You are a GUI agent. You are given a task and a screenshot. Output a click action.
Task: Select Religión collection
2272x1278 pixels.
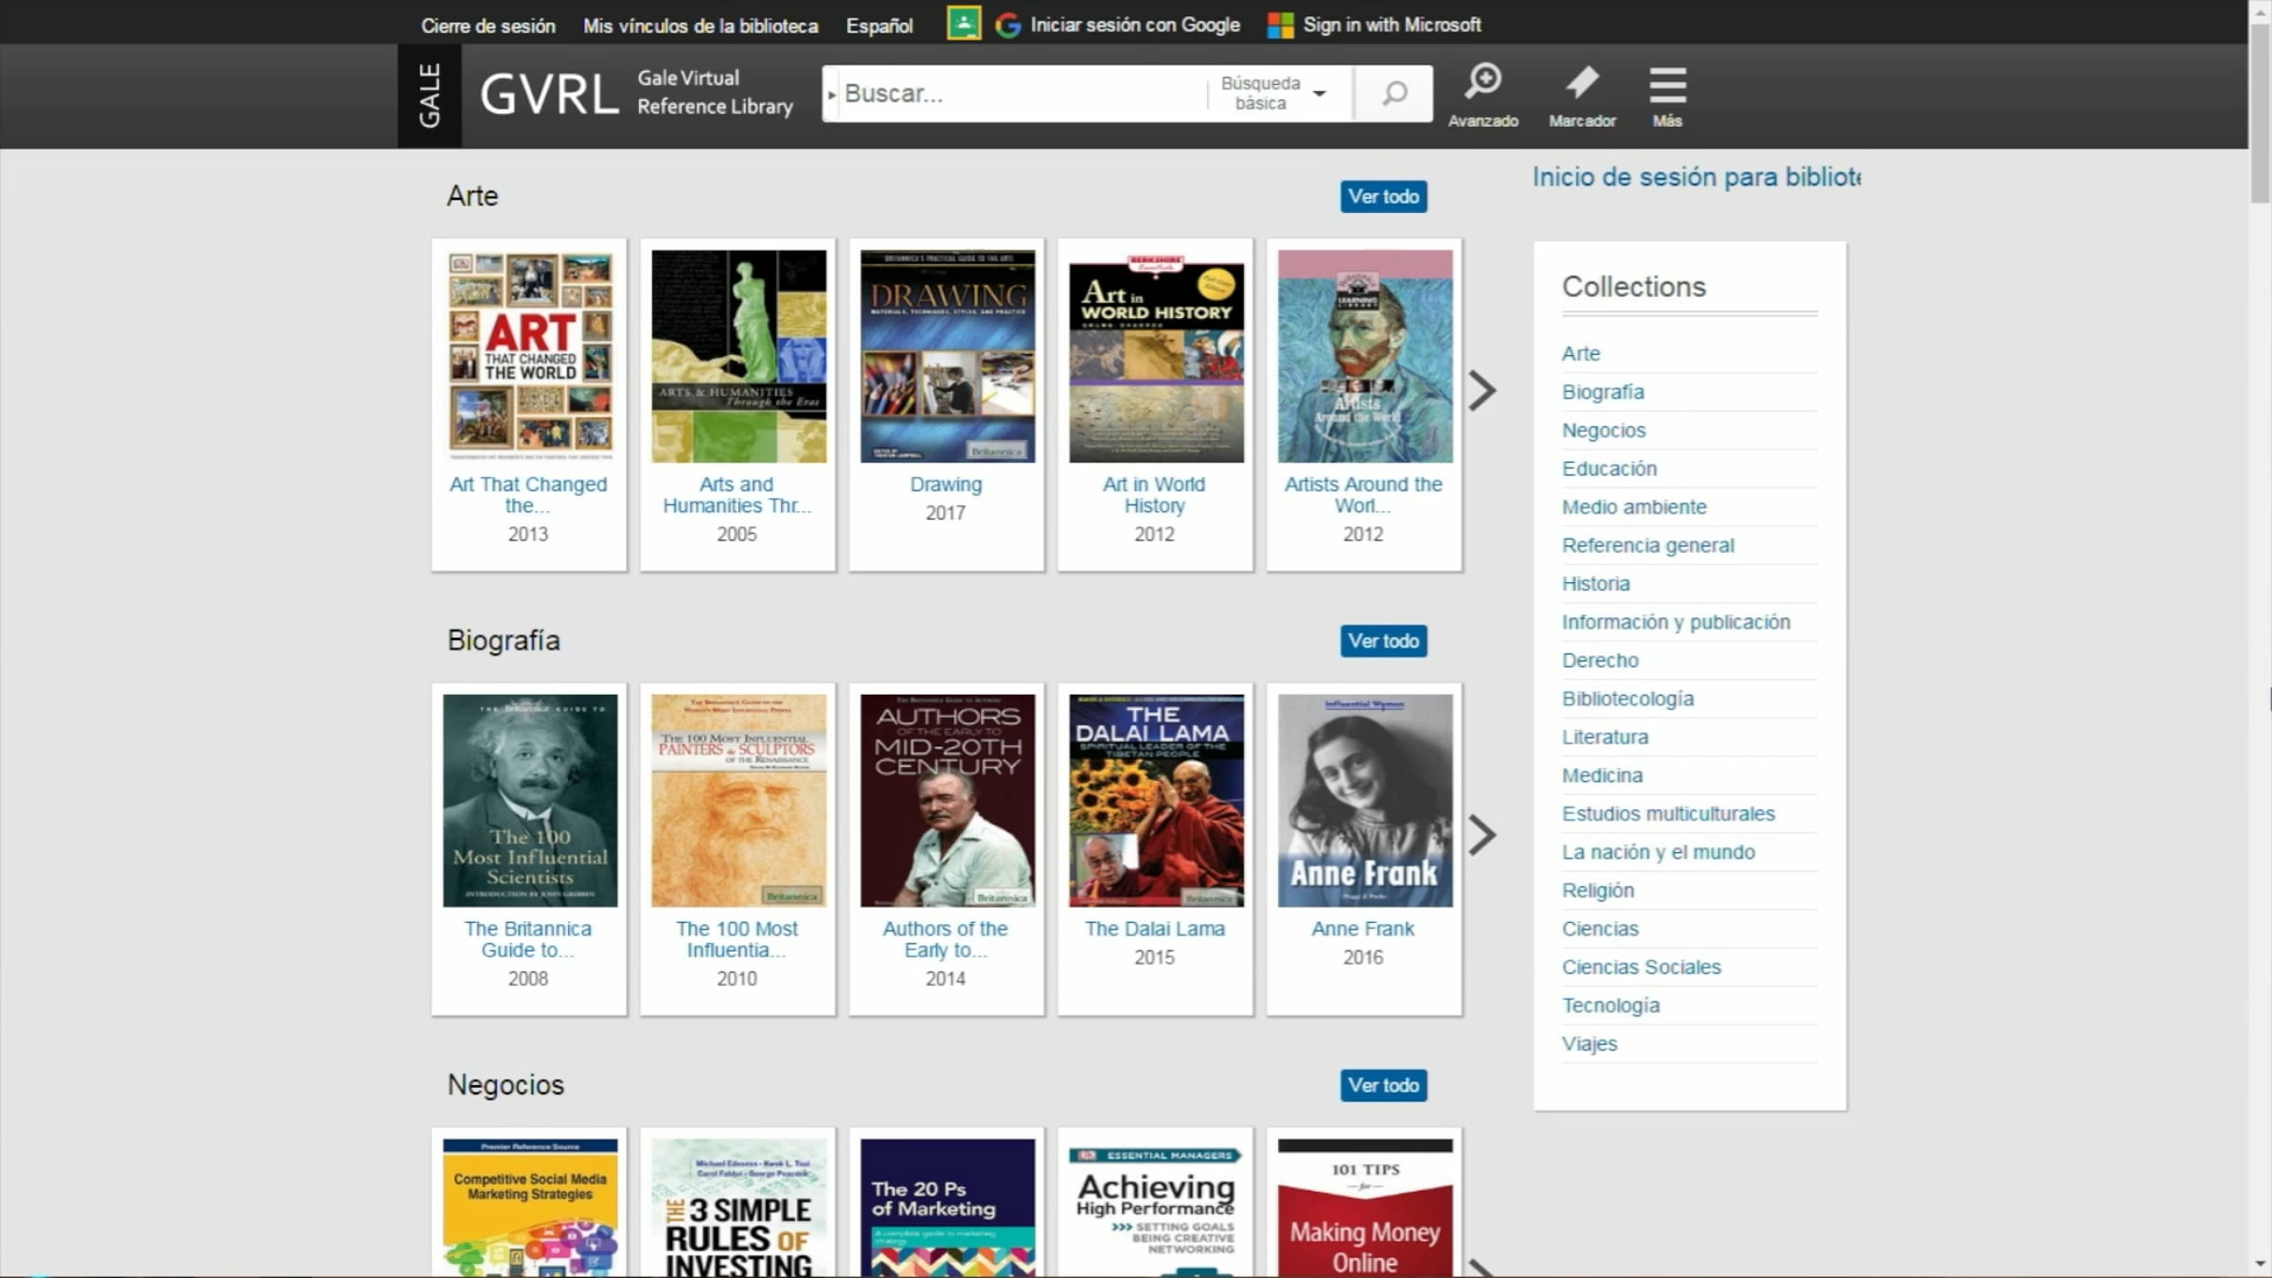point(1598,891)
